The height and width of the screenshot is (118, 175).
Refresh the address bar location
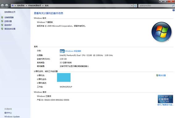[x=135, y=6]
